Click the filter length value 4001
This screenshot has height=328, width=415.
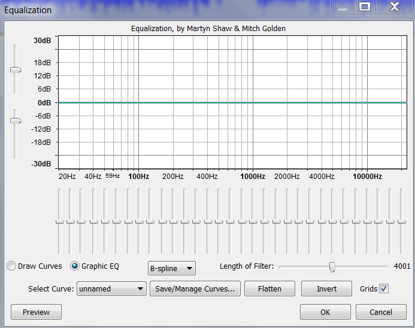(402, 266)
